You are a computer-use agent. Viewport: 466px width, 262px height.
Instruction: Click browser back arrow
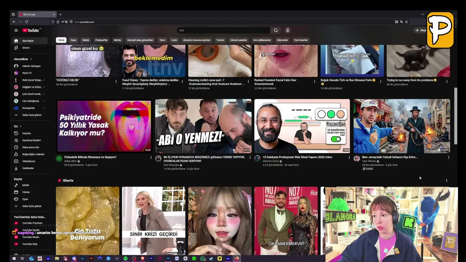coord(14,22)
